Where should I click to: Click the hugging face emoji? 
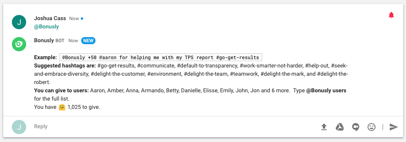click(x=62, y=107)
